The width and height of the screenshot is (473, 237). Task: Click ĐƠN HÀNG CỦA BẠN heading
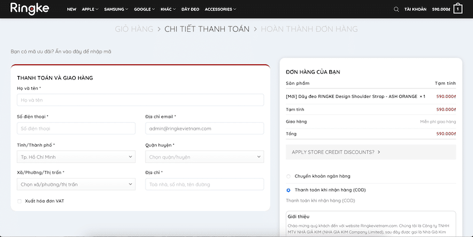coord(313,72)
